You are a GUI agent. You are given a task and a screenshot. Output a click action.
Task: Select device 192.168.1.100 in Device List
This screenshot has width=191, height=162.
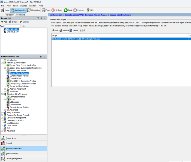coord(13,32)
